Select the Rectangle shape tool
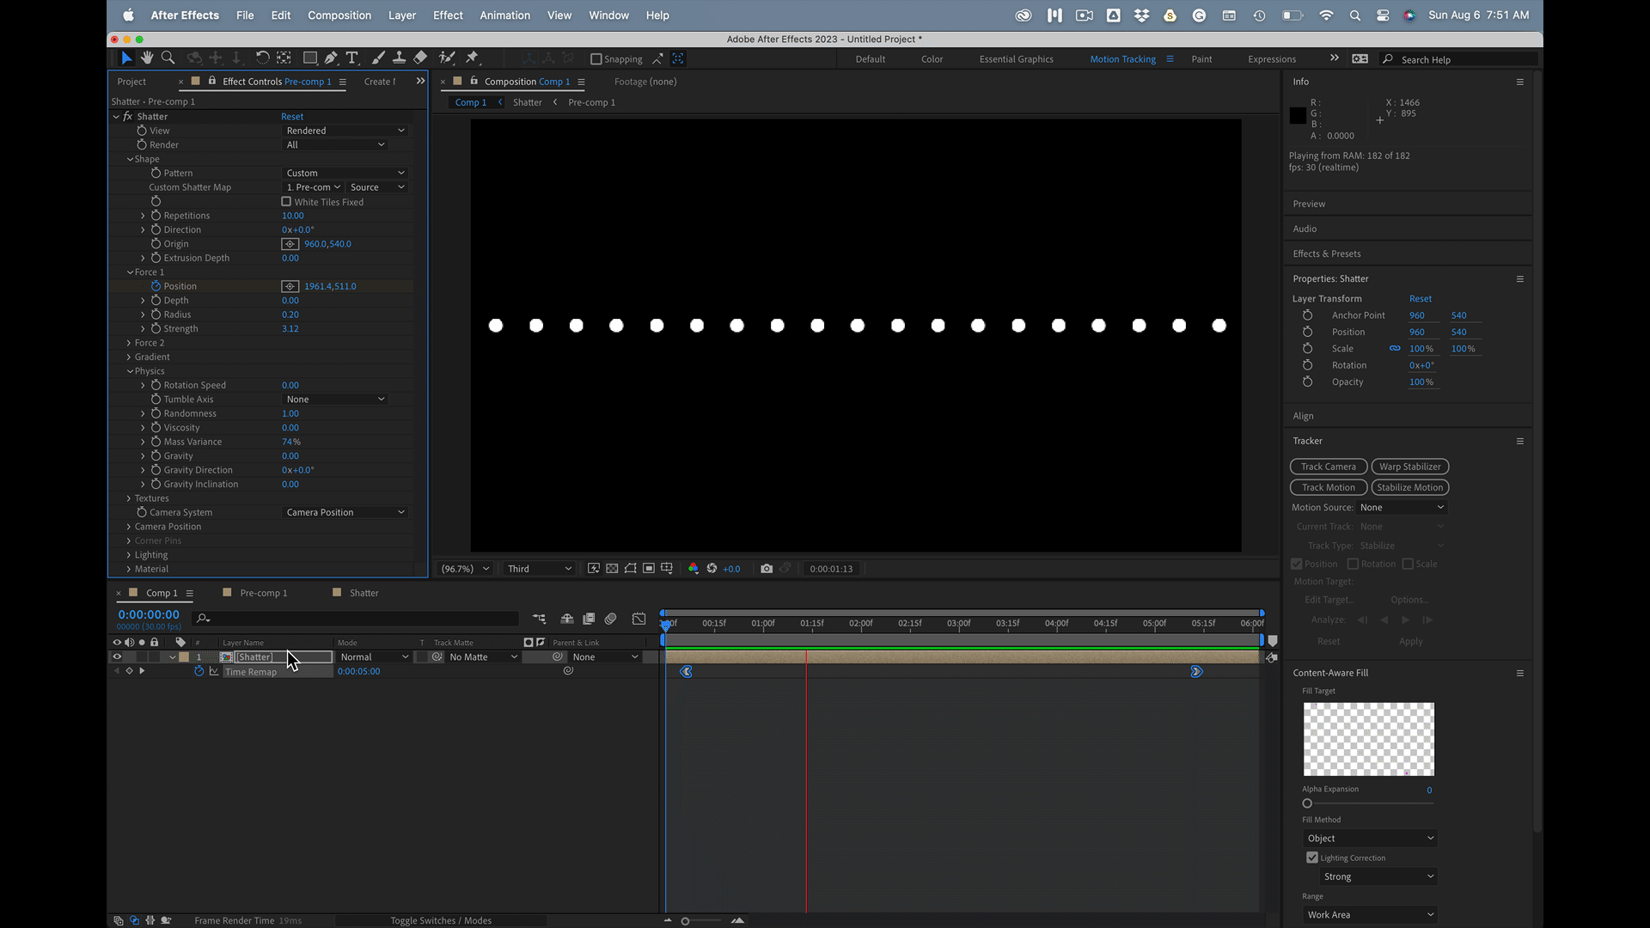Image resolution: width=1650 pixels, height=928 pixels. point(309,58)
